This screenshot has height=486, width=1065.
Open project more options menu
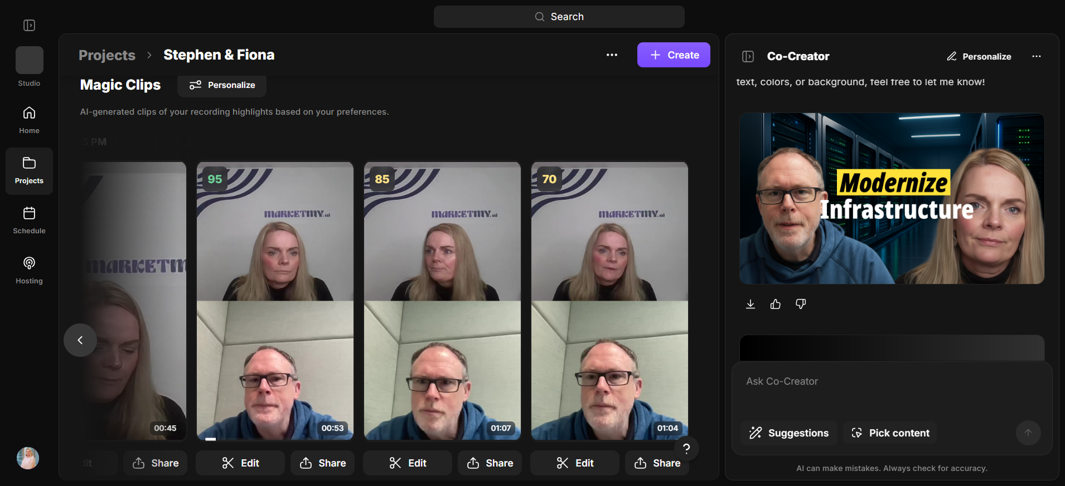click(612, 55)
